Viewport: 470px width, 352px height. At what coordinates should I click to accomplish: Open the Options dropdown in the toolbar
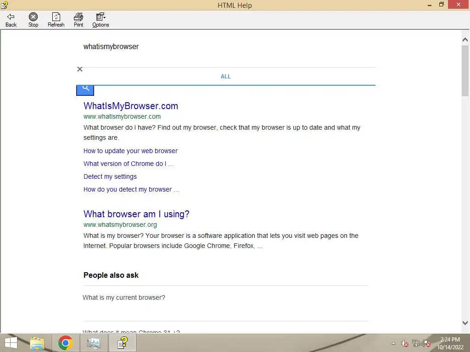(x=101, y=20)
